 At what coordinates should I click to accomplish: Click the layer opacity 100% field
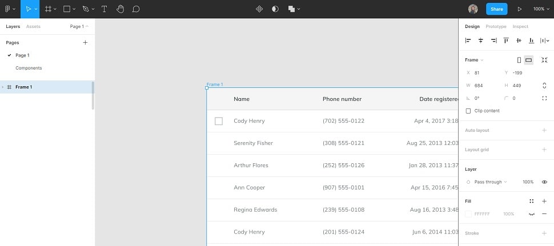[528, 182]
